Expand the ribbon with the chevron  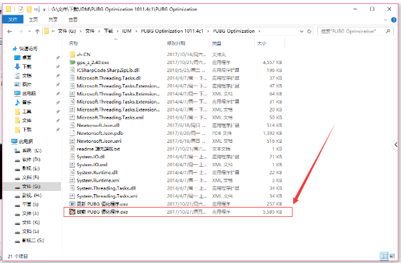[386, 20]
